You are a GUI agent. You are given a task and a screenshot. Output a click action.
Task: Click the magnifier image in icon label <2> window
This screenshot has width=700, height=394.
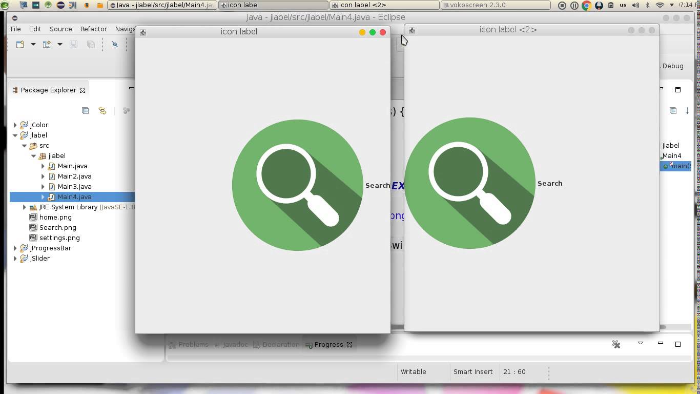(470, 183)
